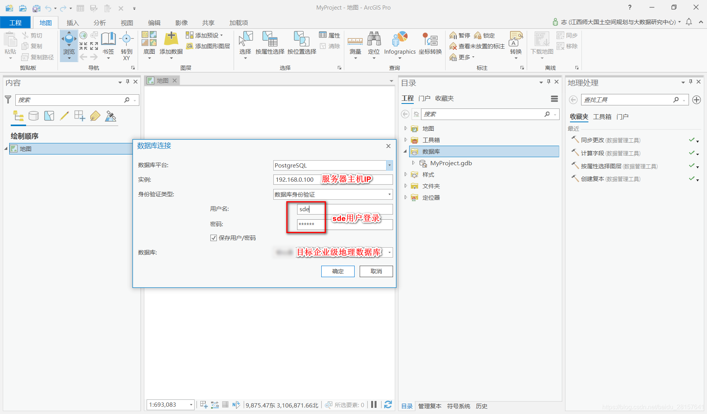Click List By Editing pencil icon
This screenshot has width=707, height=414.
pyautogui.click(x=64, y=116)
